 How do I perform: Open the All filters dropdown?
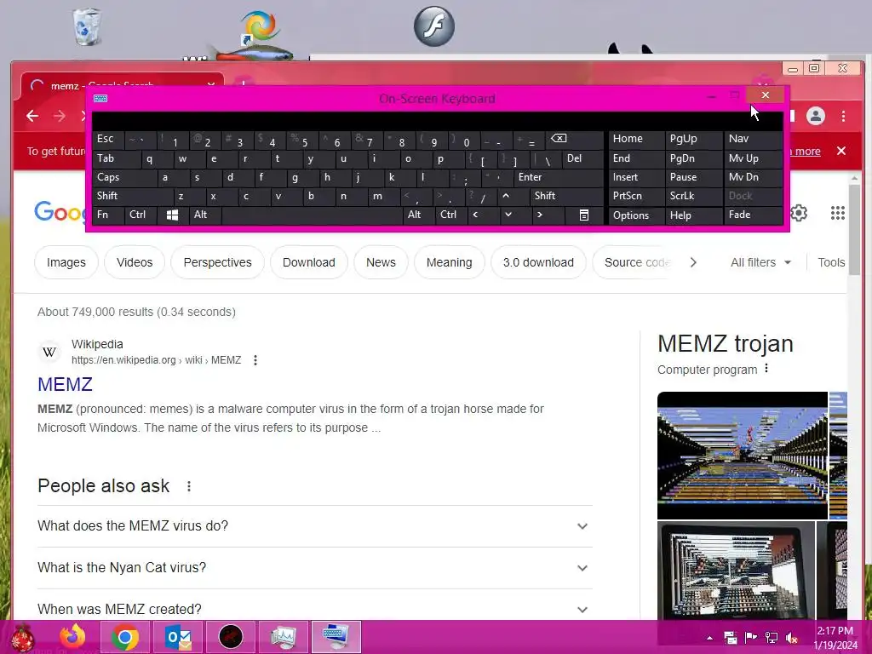pyautogui.click(x=760, y=262)
